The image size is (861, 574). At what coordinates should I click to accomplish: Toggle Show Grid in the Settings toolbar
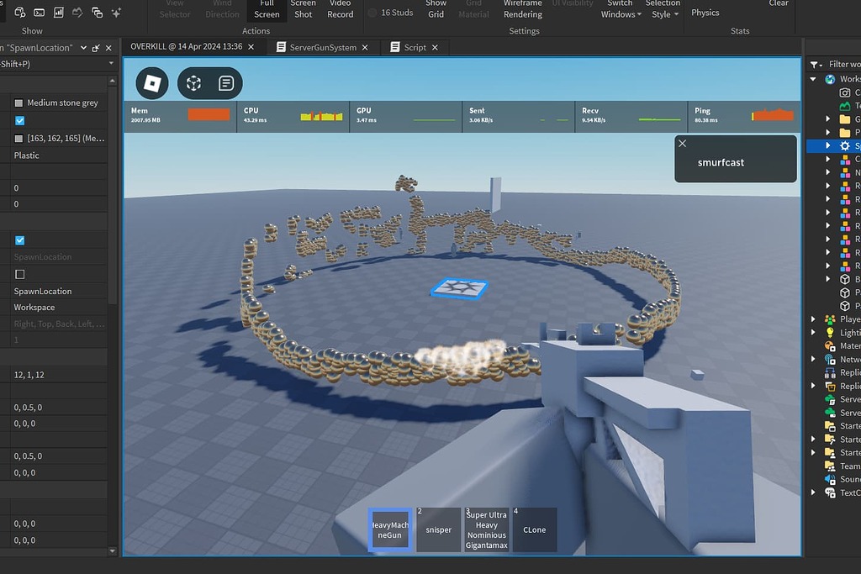pos(436,9)
